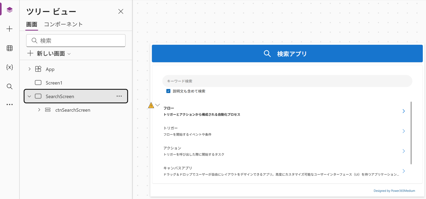The height and width of the screenshot is (199, 426).
Task: Open the Tree view layers icon
Action: [10, 10]
